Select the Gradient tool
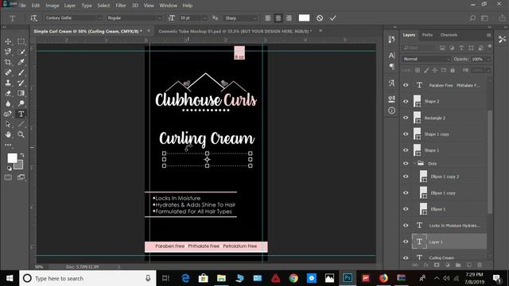509x286 pixels. pyautogui.click(x=21, y=93)
